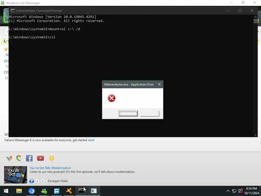Open the tray icon with red dot

pos(240,191)
